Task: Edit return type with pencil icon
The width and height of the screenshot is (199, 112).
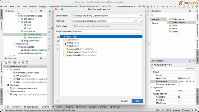Action: 187,81
